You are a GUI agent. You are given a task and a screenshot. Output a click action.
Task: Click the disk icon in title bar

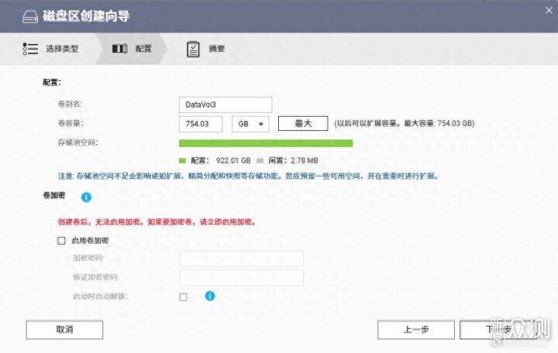[30, 16]
